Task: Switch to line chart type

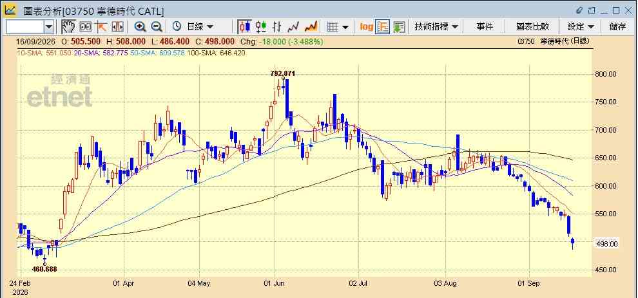Action: tap(293, 27)
